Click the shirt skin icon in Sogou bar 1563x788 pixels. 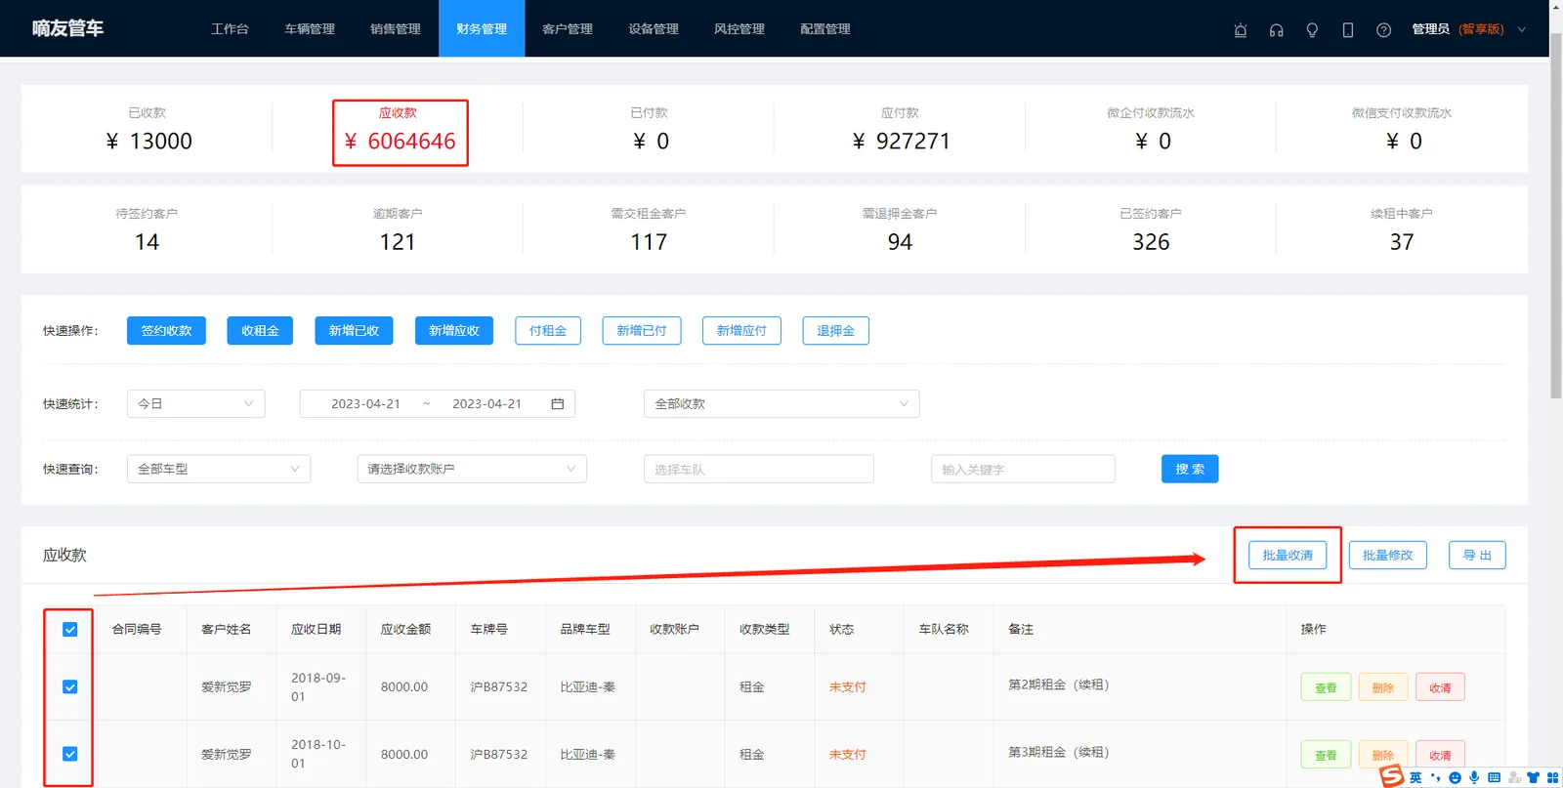click(1533, 777)
